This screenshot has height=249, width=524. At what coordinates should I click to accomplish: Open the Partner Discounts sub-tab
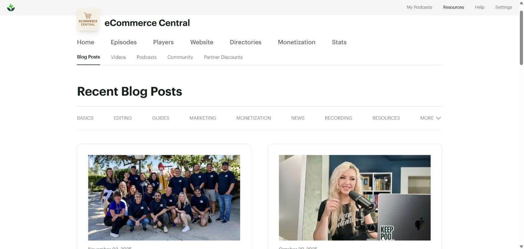tap(223, 57)
